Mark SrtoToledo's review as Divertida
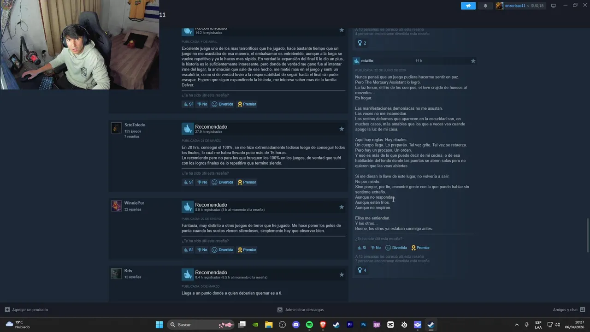590x332 pixels. tap(223, 182)
